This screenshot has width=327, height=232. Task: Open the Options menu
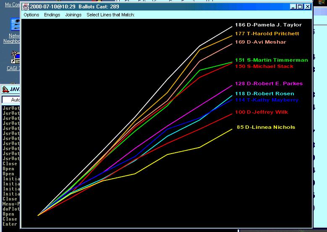(x=31, y=15)
